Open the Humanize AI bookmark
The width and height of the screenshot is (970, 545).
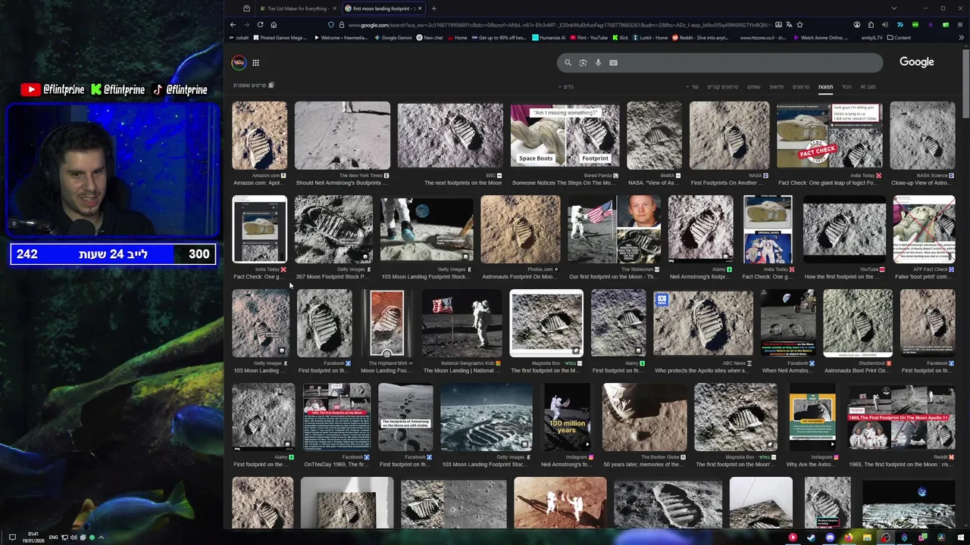pyautogui.click(x=549, y=37)
